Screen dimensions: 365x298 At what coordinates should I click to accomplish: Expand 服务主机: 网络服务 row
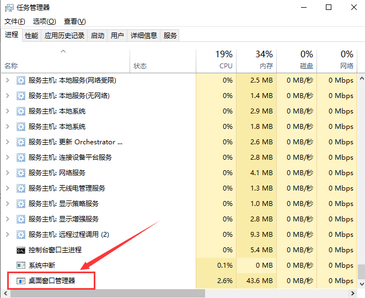8,172
